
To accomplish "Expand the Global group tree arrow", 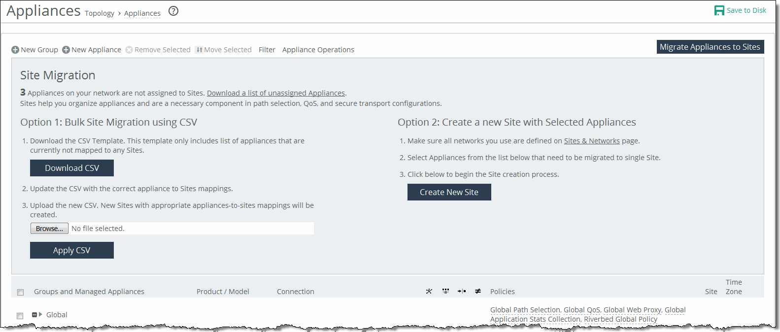I will pyautogui.click(x=41, y=314).
